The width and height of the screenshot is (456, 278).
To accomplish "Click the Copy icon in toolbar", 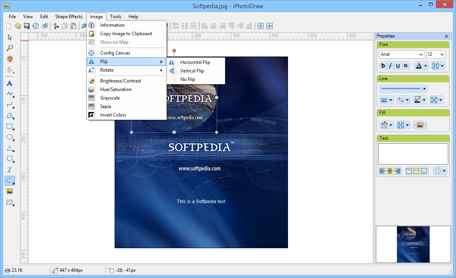I will 65,26.
